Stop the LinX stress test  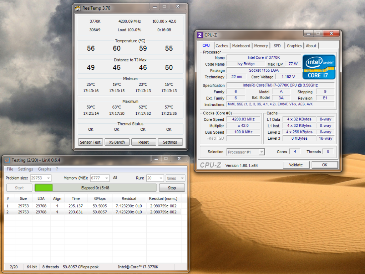(172, 188)
